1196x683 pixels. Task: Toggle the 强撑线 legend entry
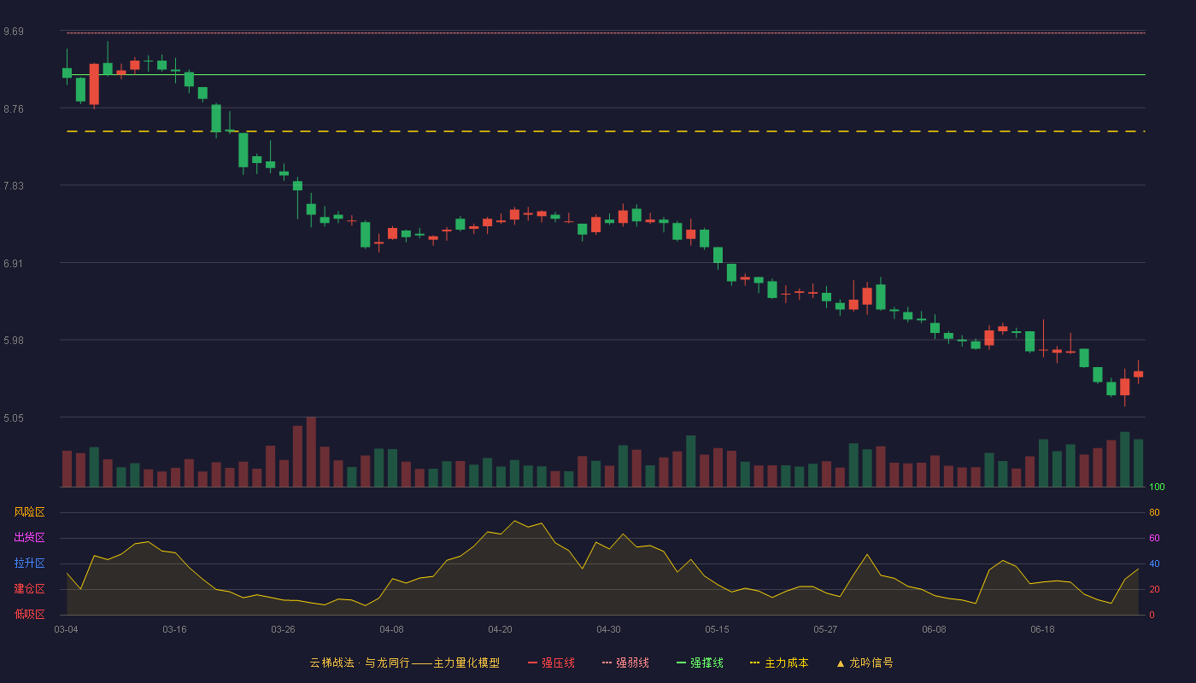pos(700,663)
